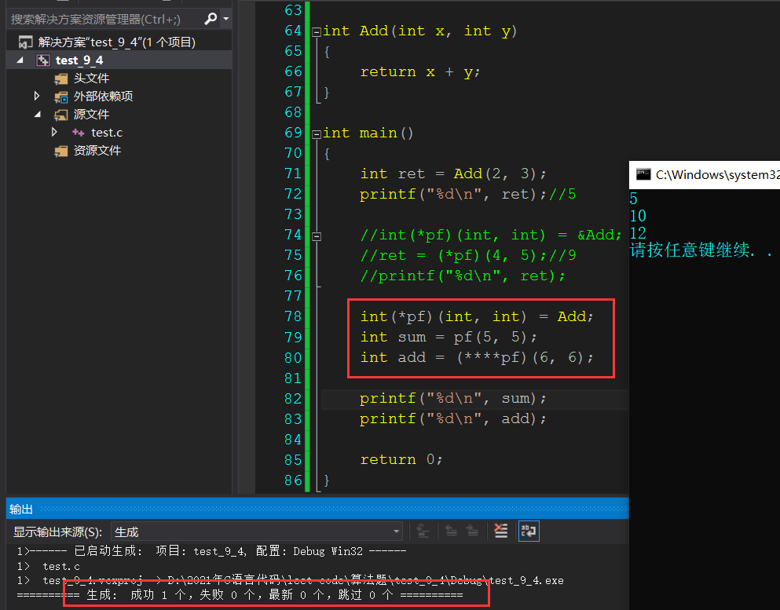780x610 pixels.
Task: Expand the test.c file node arrow
Action: click(x=55, y=132)
